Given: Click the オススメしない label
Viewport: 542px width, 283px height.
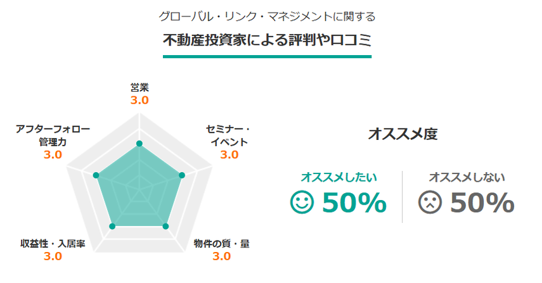Looking at the screenshot, I should [x=467, y=177].
